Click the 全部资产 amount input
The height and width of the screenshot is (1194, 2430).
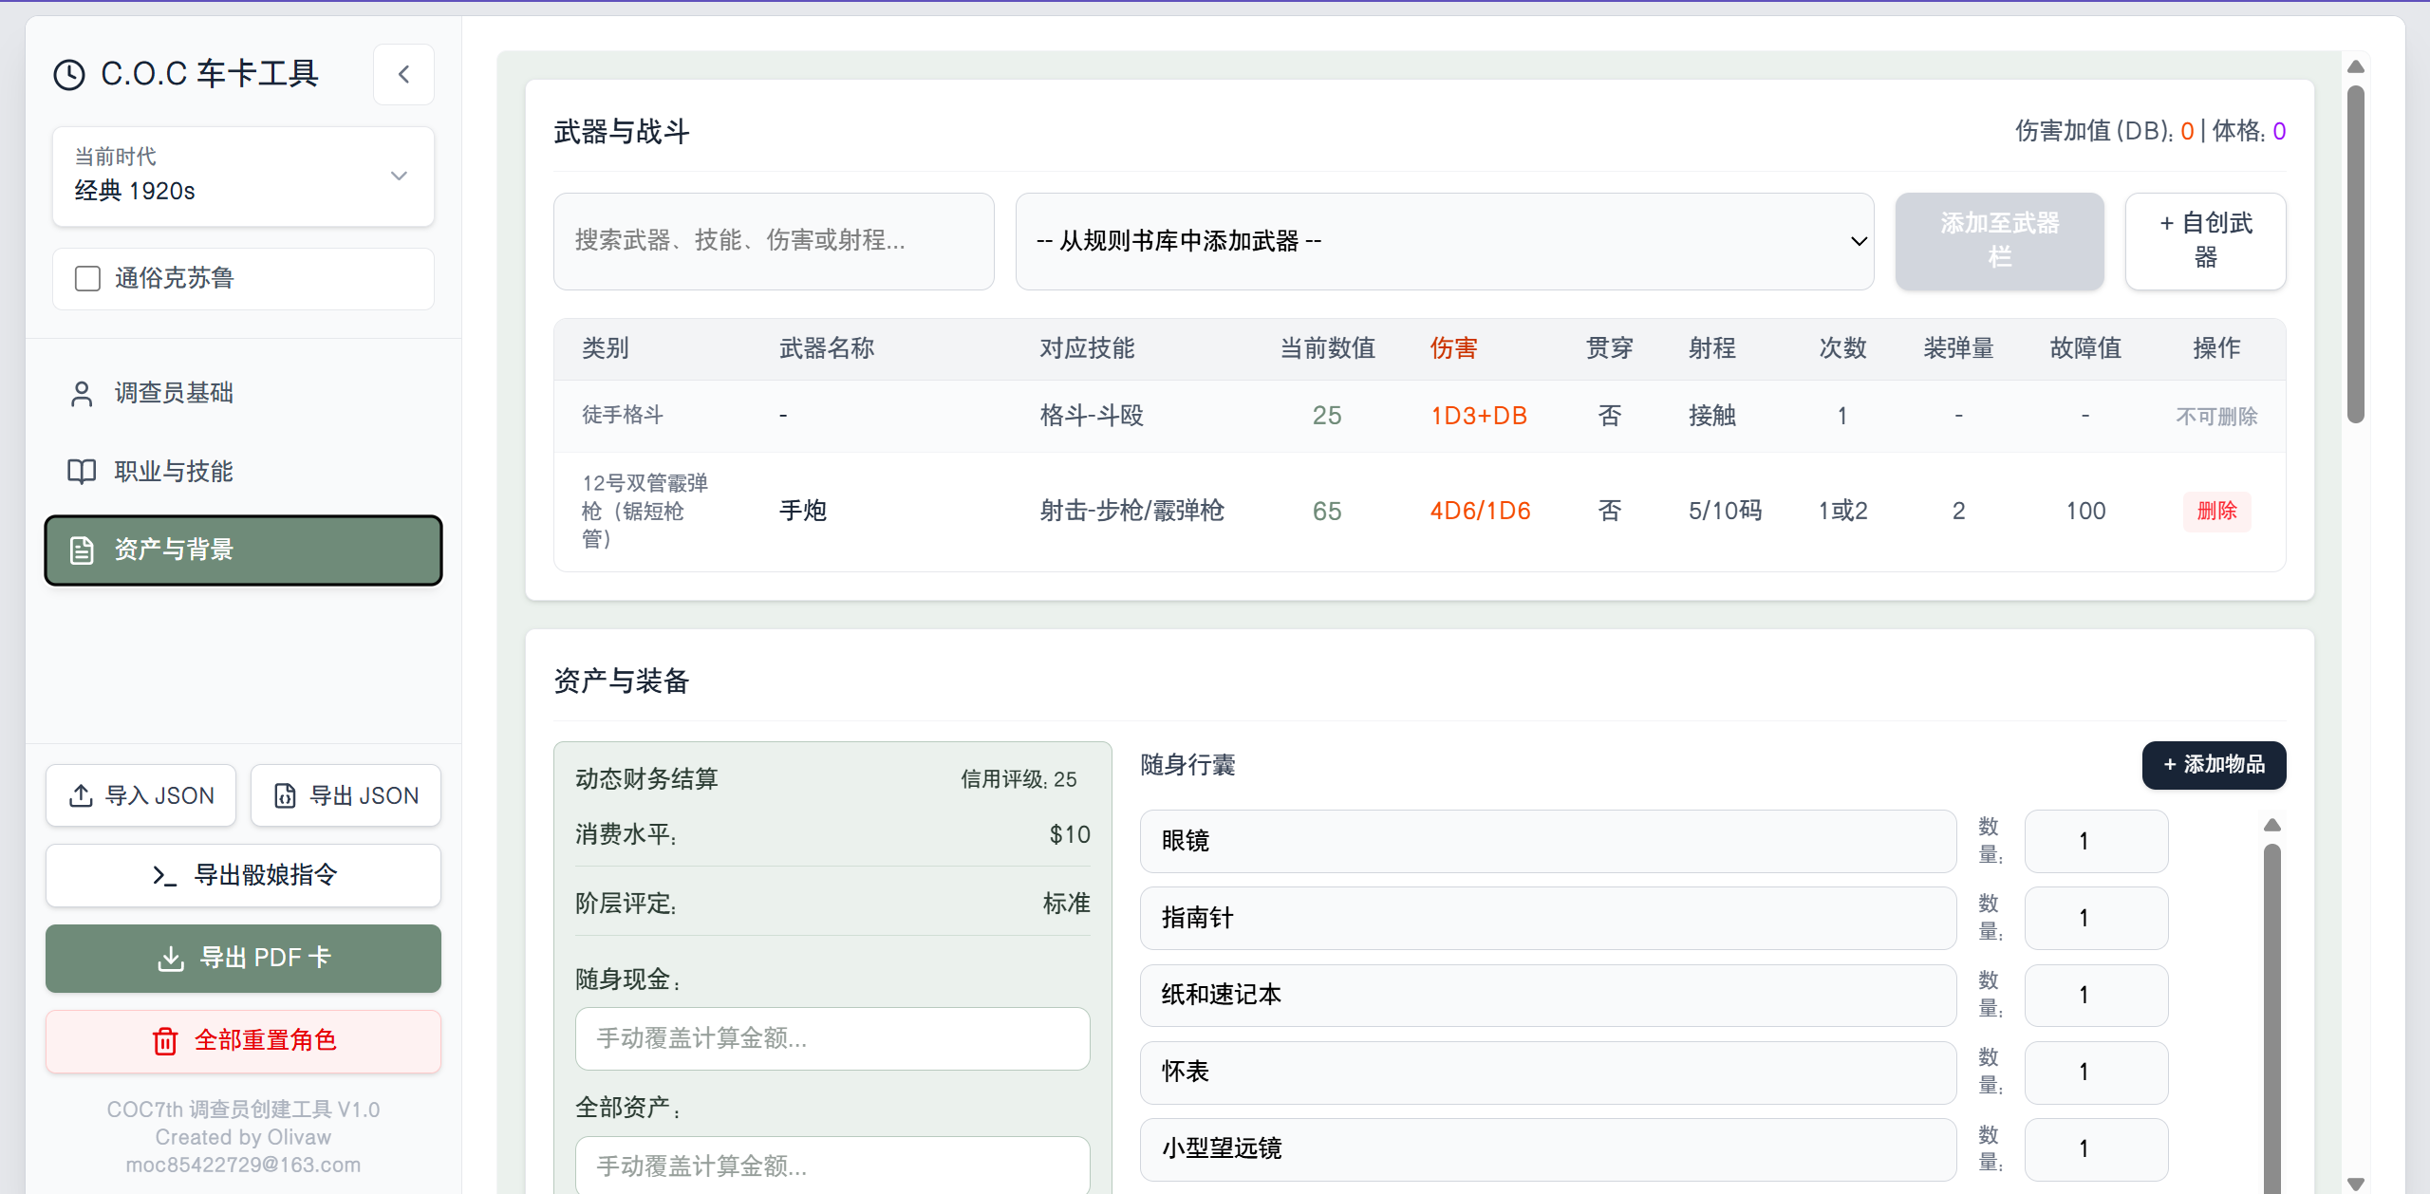point(832,1165)
